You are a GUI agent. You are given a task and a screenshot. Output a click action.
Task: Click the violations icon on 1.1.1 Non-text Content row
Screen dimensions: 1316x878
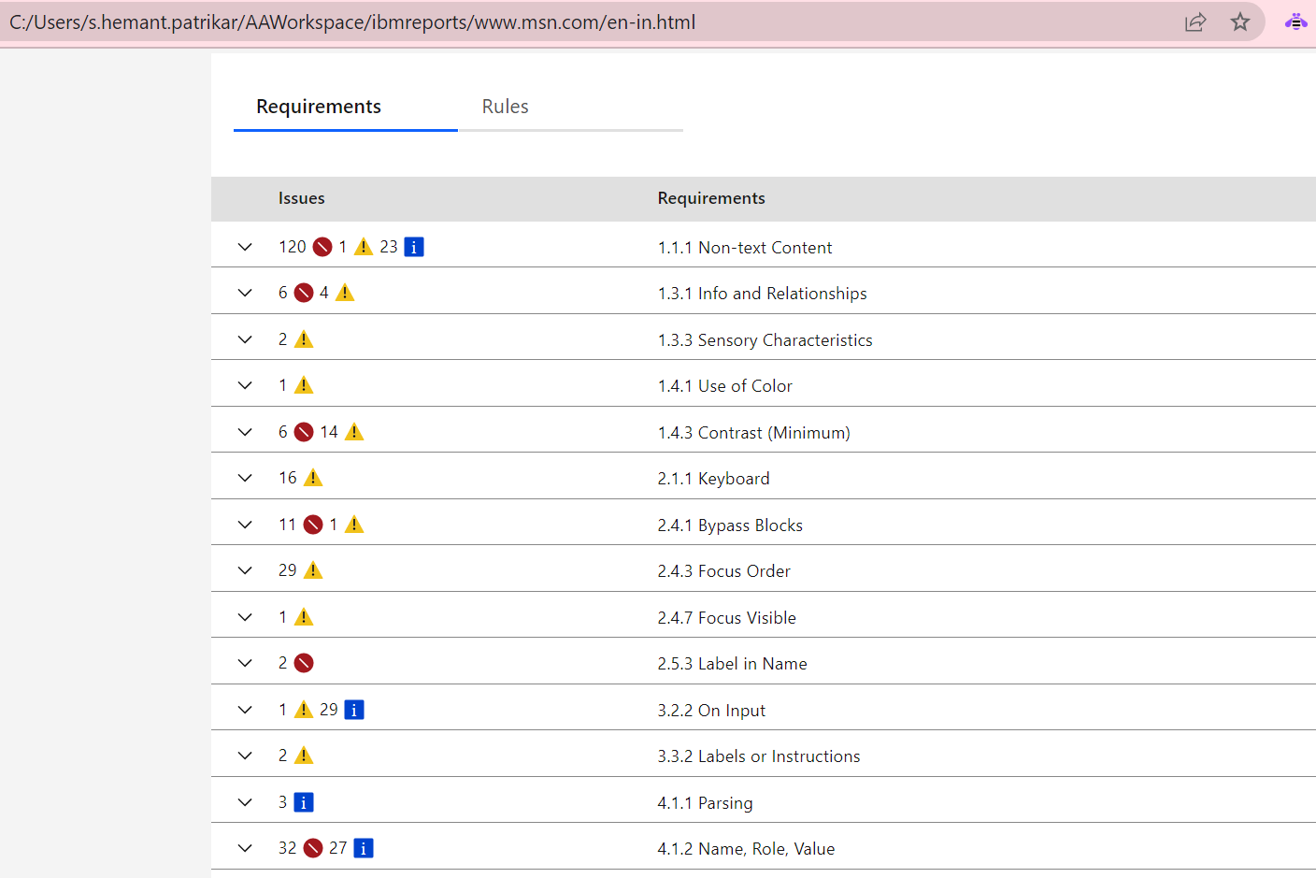322,246
